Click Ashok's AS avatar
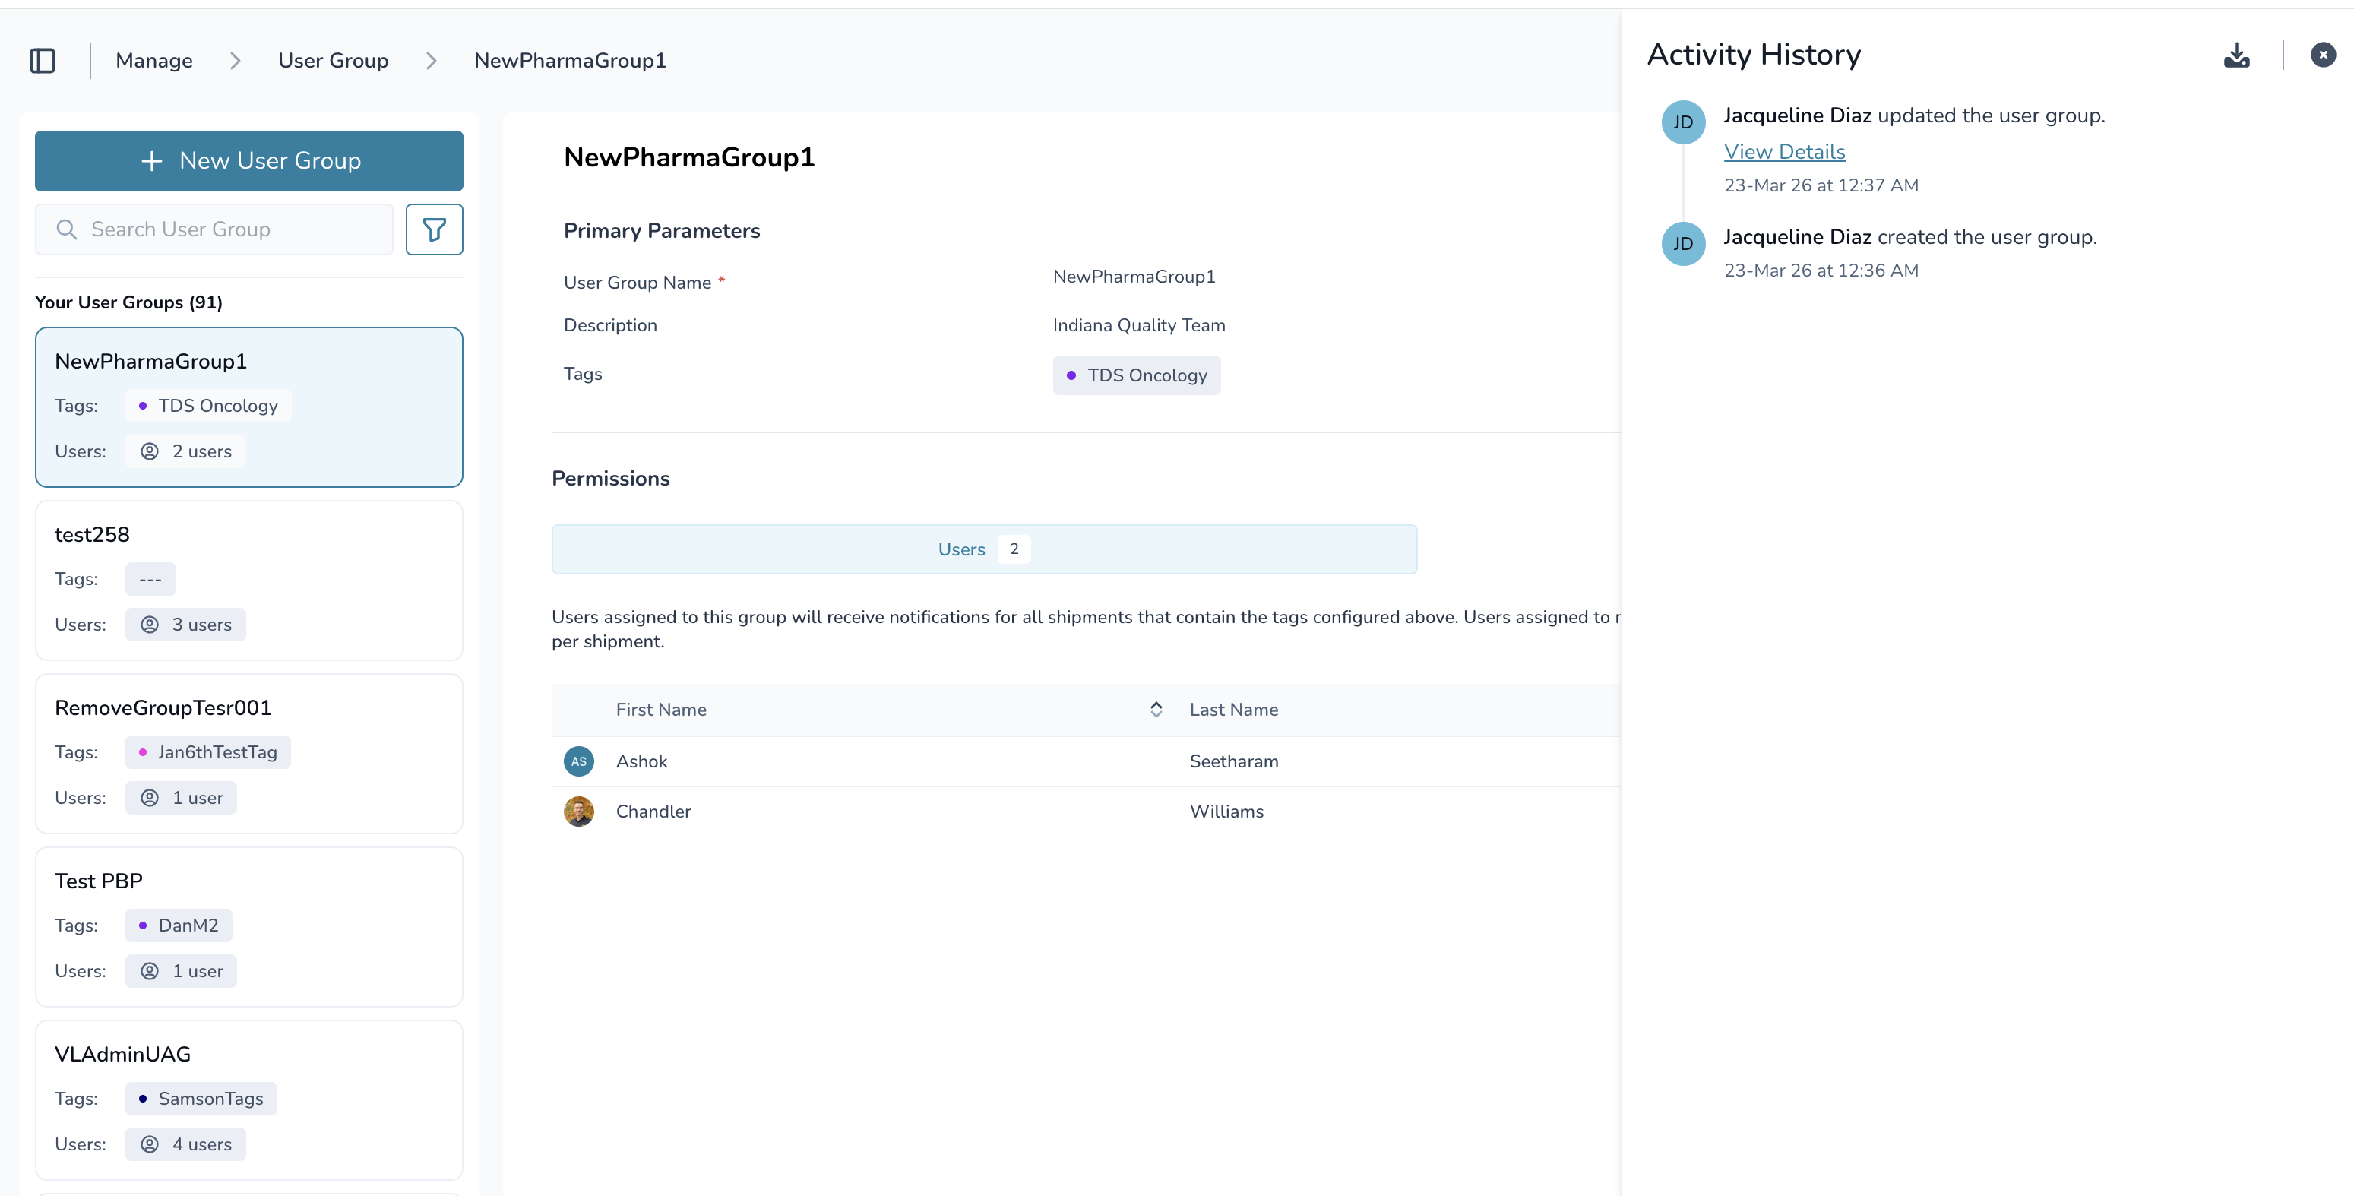This screenshot has height=1196, width=2354. coord(578,761)
